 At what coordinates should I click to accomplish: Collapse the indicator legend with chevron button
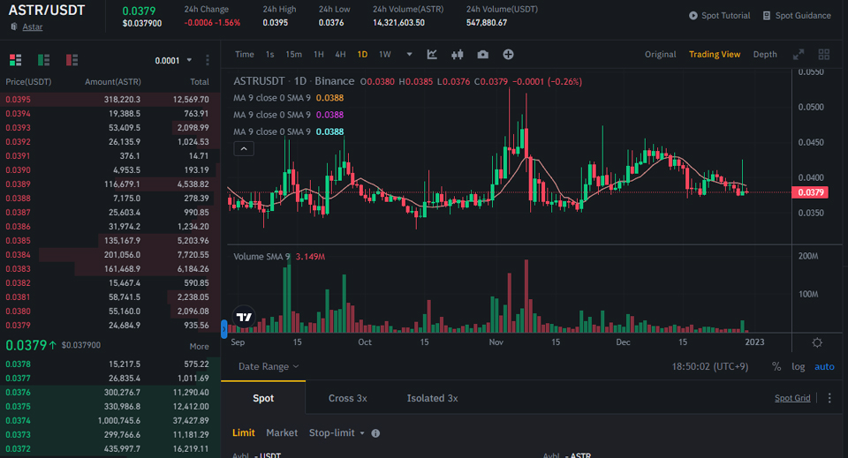click(244, 149)
